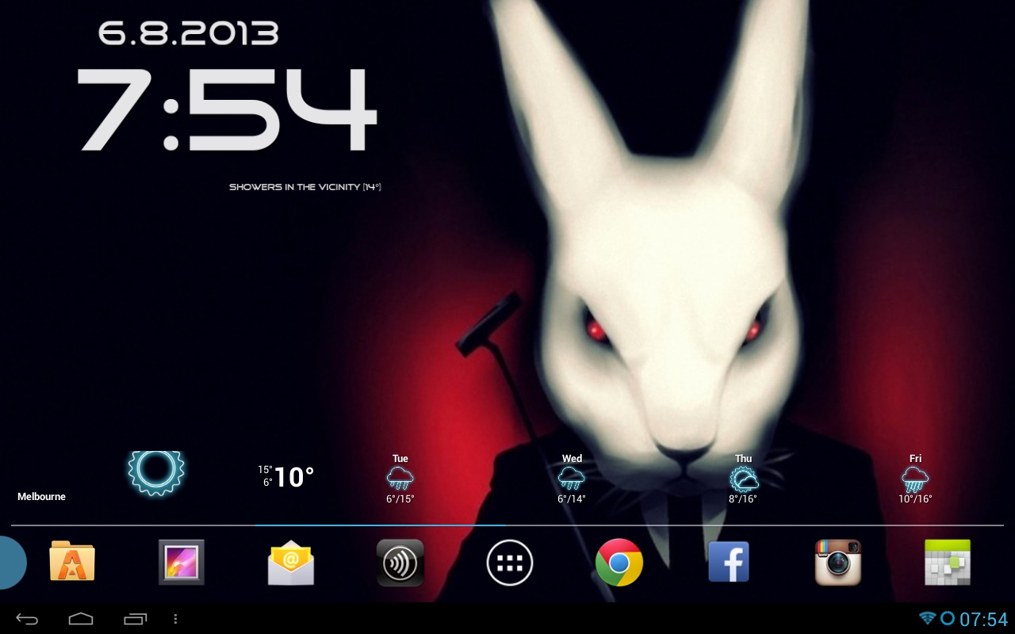Tap the Fri forecast 10°/16° value

(915, 499)
